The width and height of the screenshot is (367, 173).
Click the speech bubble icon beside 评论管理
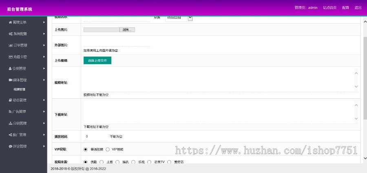[11, 146]
